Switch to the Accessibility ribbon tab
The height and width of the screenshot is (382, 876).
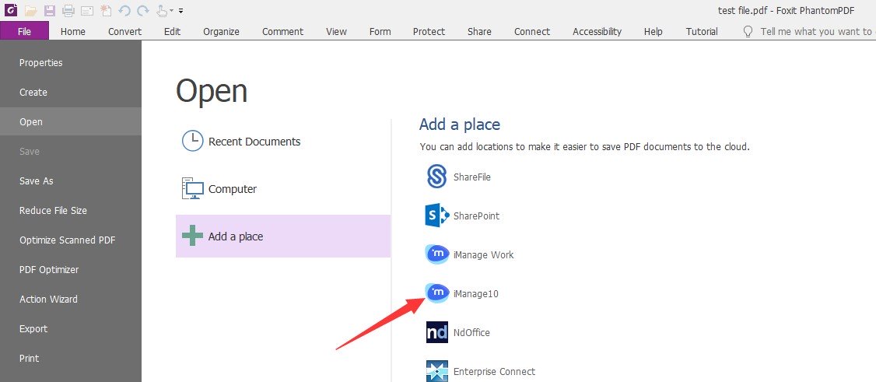(597, 31)
